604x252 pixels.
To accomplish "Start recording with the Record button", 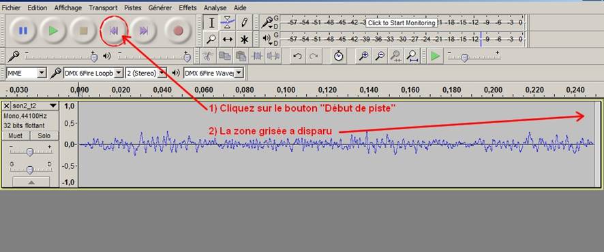I will pyautogui.click(x=178, y=31).
